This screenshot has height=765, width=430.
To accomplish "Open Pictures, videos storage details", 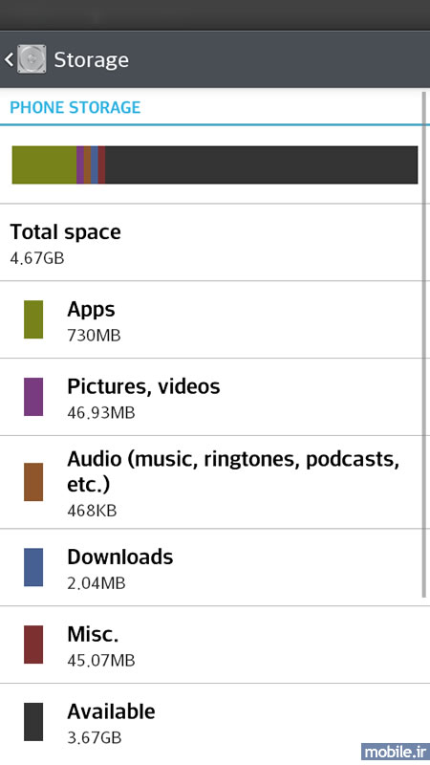I will click(215, 397).
